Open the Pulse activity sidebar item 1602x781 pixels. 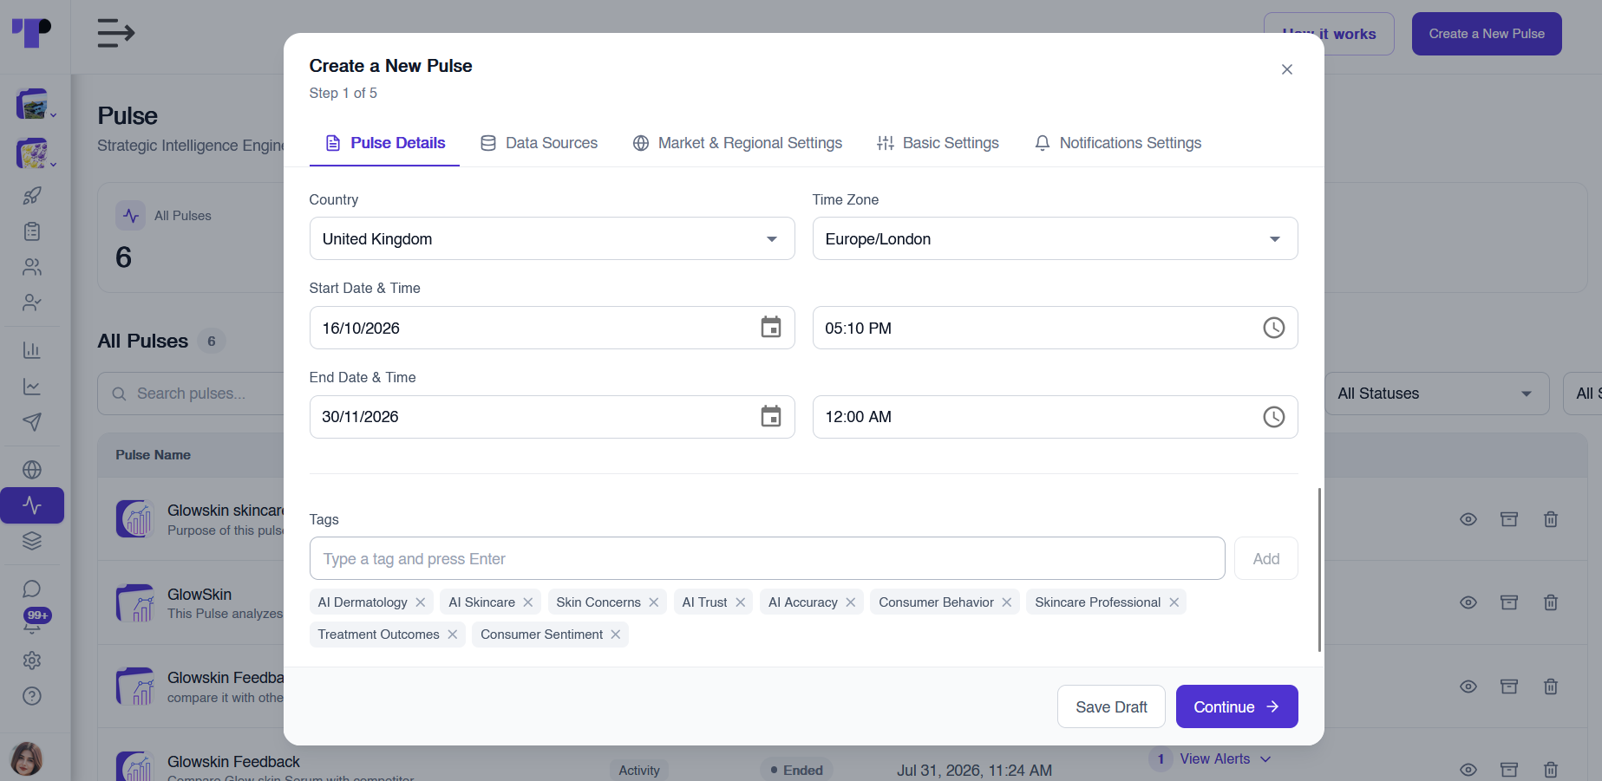pos(32,505)
